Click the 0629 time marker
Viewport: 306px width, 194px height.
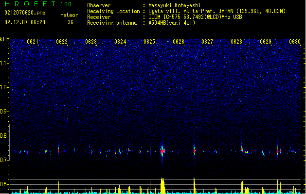(266, 42)
